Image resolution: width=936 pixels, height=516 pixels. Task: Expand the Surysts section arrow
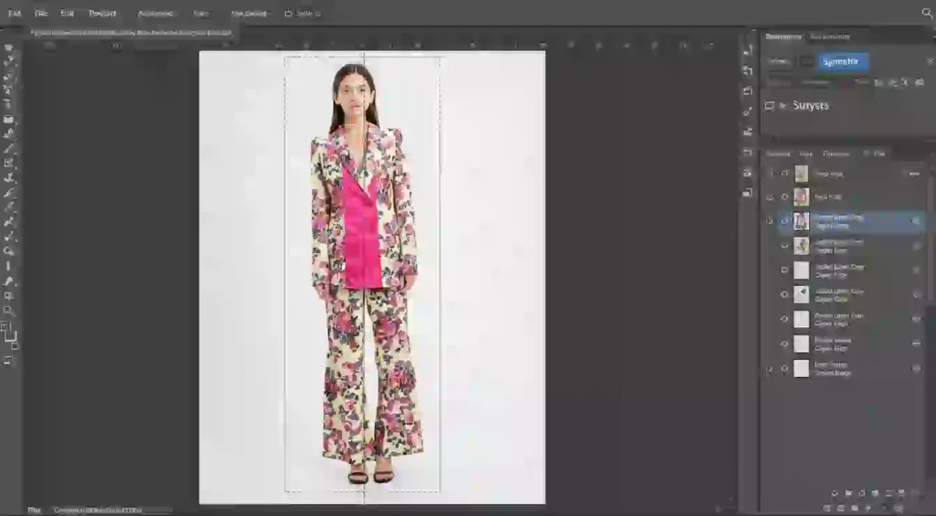click(x=783, y=106)
